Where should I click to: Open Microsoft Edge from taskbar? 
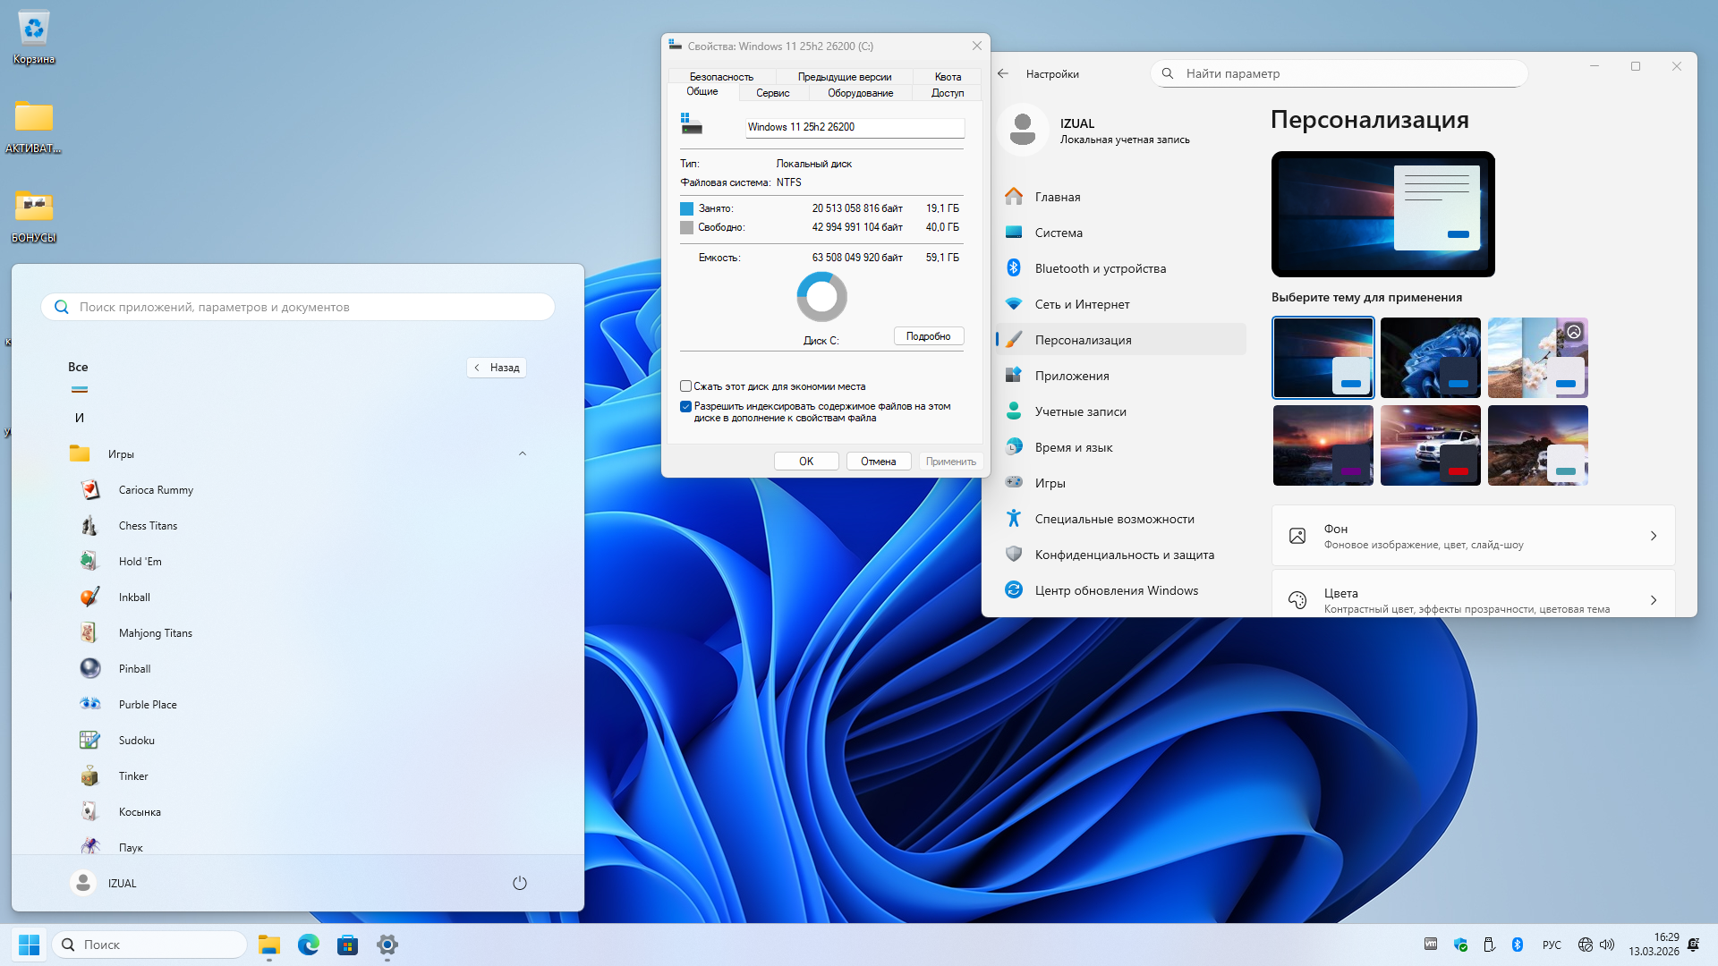pyautogui.click(x=309, y=945)
